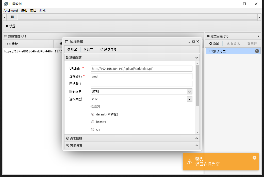Image resolution: width=264 pixels, height=177 pixels.
Task: Open the AntSword menu
Action: [x=11, y=11]
